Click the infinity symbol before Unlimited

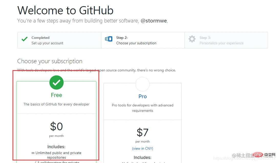tap(33, 153)
